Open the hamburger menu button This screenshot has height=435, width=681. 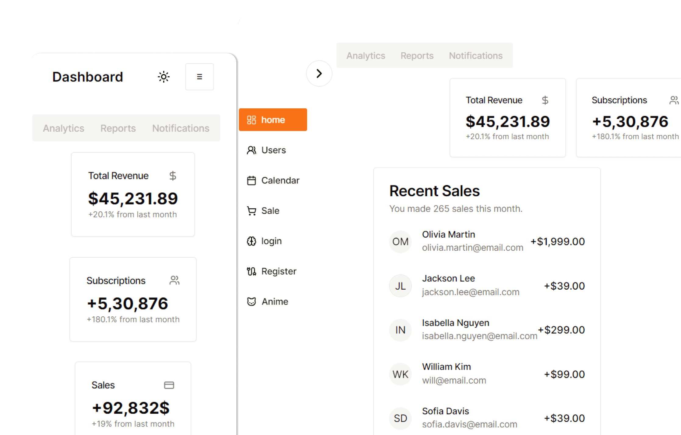[x=199, y=77]
